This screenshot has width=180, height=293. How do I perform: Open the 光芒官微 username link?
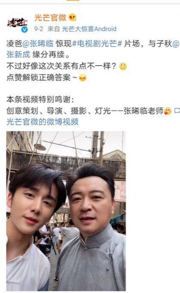point(50,18)
